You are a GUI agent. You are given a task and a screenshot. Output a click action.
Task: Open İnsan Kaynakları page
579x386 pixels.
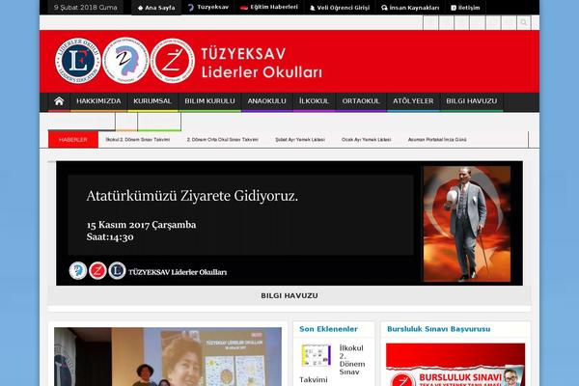pos(410,8)
